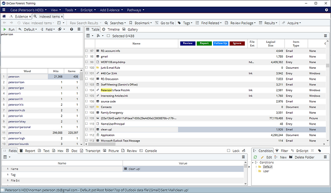The width and height of the screenshot is (331, 193).
Task: Open Conditions pane hamburger menu
Action: pyautogui.click(x=325, y=157)
